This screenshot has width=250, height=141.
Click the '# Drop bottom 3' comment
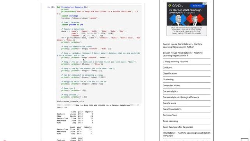tap(70, 95)
